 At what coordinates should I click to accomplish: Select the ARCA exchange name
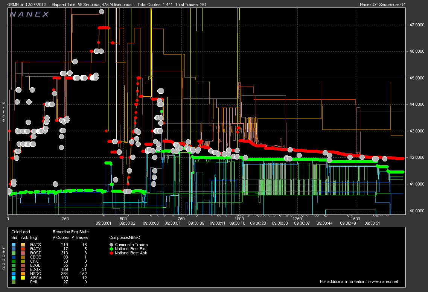[x=36, y=278]
